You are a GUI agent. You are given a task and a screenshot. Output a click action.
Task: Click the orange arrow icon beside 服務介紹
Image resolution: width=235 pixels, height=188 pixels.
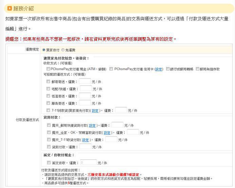click(9, 8)
